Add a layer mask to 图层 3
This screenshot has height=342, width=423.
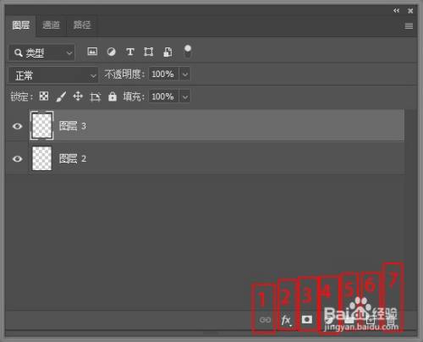(307, 319)
